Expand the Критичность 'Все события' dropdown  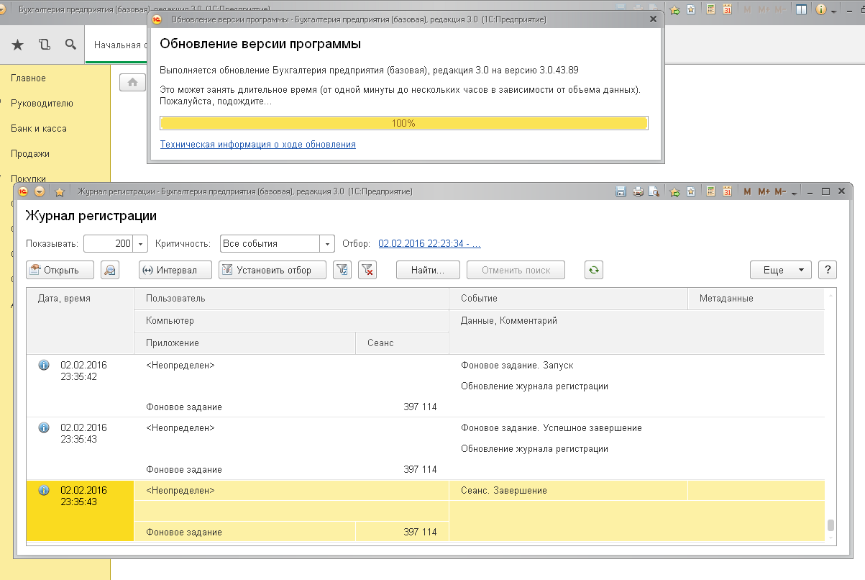pos(328,244)
